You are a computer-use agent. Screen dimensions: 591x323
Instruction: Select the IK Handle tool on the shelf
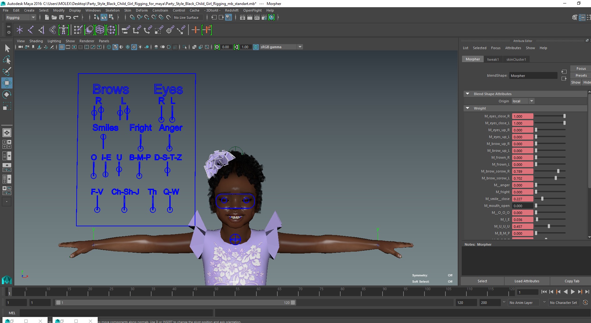[x=41, y=30]
